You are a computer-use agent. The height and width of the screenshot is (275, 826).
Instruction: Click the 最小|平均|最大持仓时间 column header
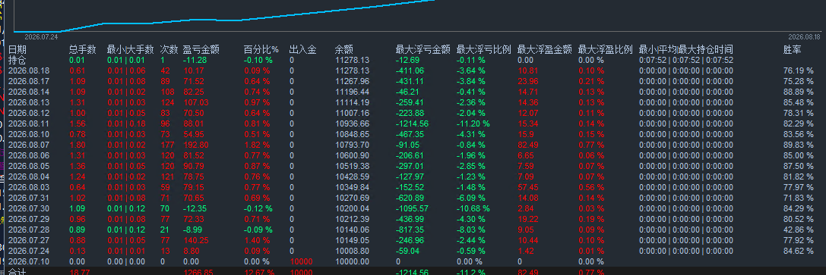pos(686,49)
